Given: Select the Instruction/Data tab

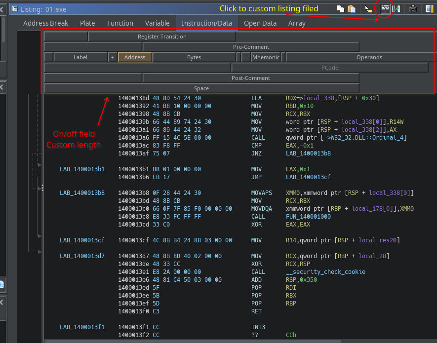Looking at the screenshot, I should pyautogui.click(x=207, y=23).
